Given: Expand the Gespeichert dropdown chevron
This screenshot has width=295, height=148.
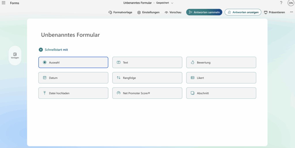Looking at the screenshot, I should tap(172, 3).
